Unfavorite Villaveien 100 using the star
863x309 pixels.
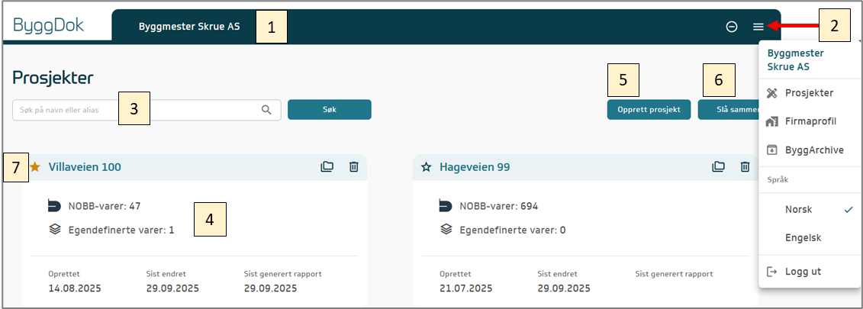tap(35, 167)
